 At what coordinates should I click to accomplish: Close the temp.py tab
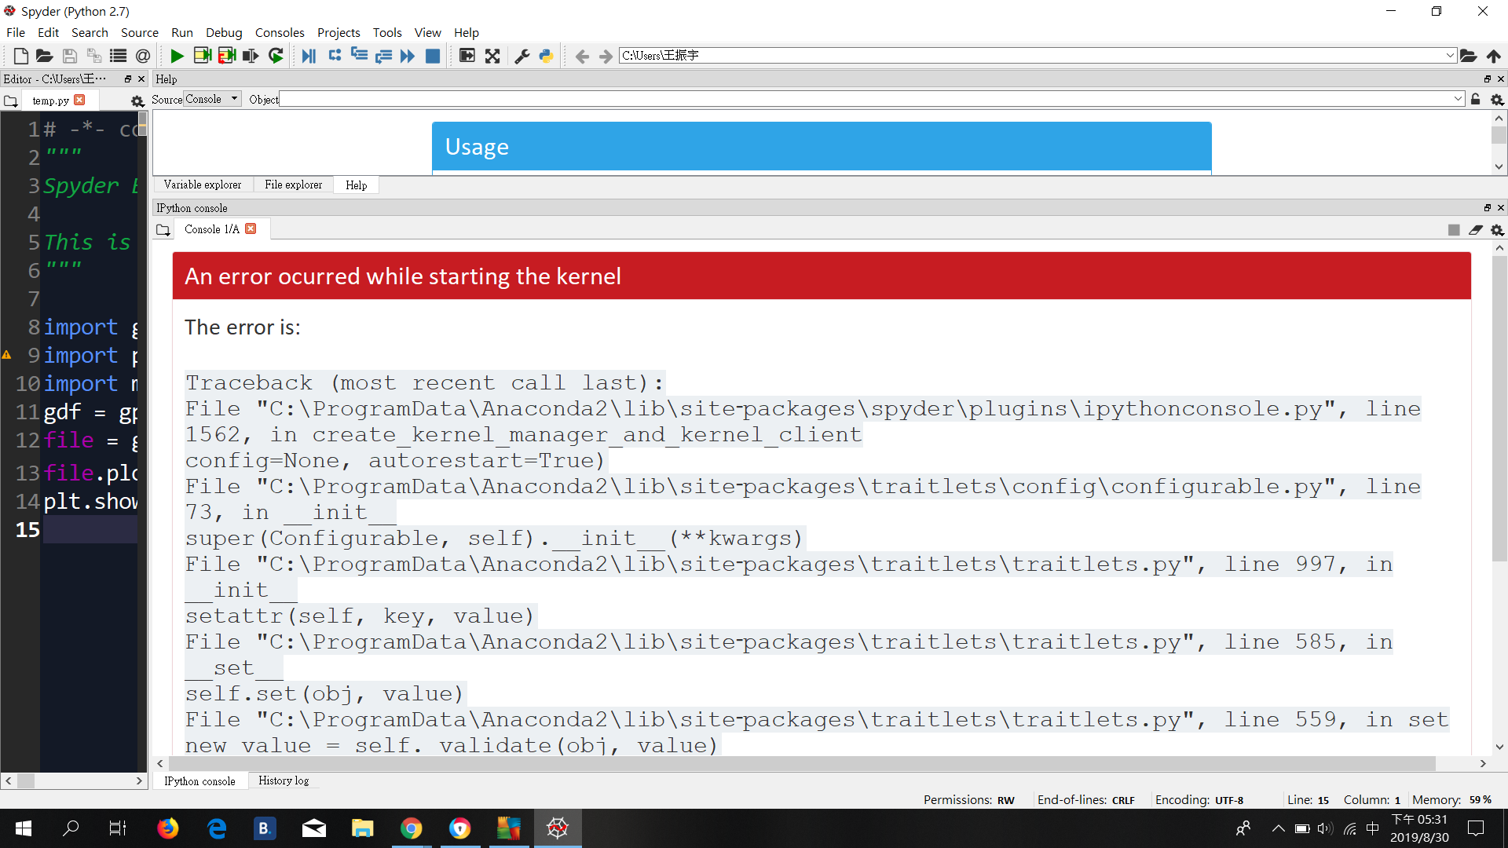(x=79, y=100)
